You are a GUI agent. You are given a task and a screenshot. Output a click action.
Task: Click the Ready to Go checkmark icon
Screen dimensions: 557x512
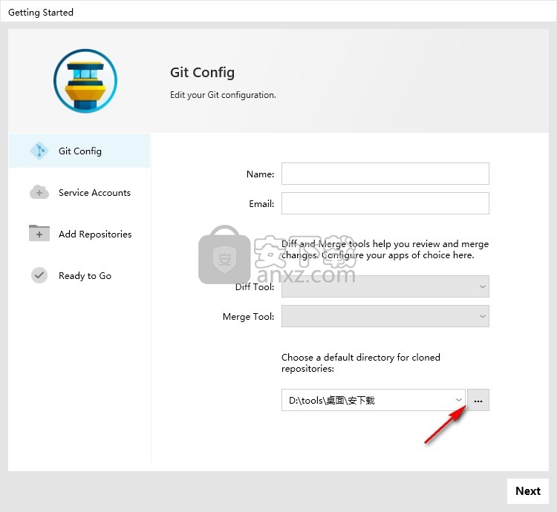[x=39, y=275]
